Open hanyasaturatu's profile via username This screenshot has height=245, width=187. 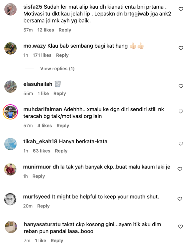42,224
